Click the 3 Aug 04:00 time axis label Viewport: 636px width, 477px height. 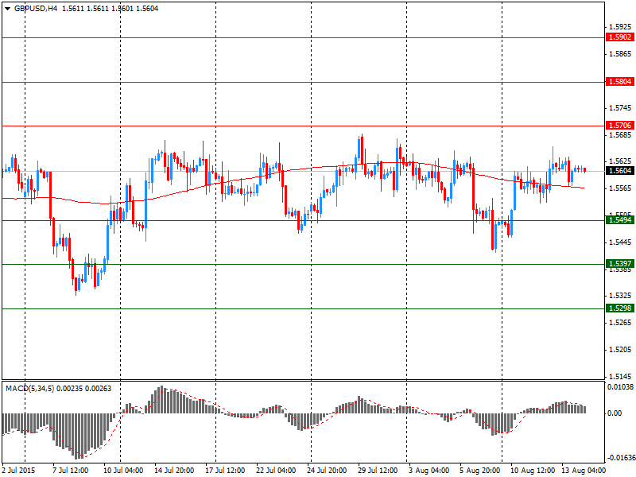pyautogui.click(x=429, y=471)
